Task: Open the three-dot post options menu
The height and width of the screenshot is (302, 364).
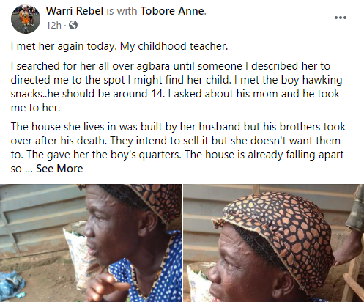Action: pyautogui.click(x=341, y=18)
